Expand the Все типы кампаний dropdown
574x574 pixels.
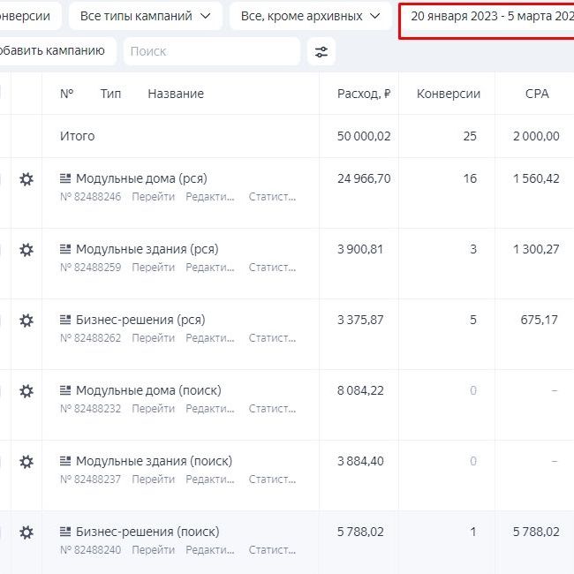tap(145, 16)
